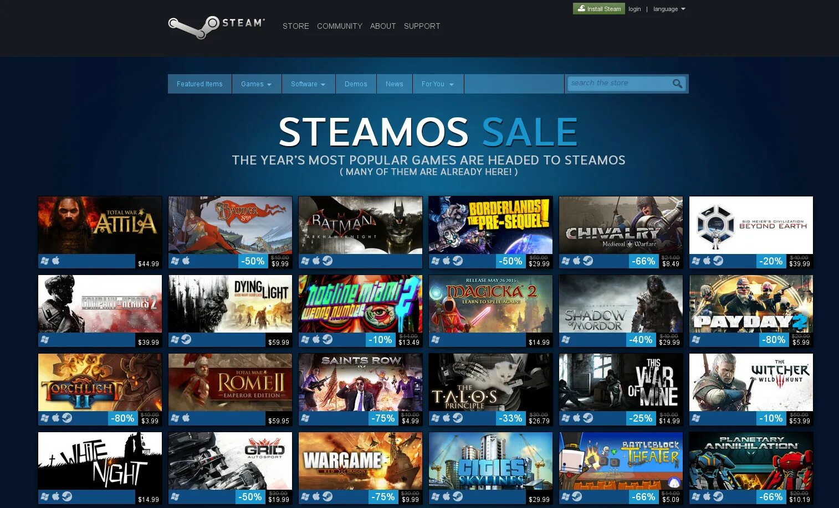Click the SteamOS icon under Torchlight II

click(x=67, y=418)
